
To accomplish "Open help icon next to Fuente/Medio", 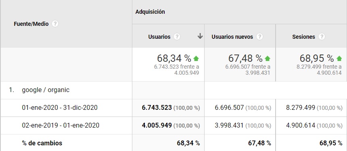I will pos(55,24).
